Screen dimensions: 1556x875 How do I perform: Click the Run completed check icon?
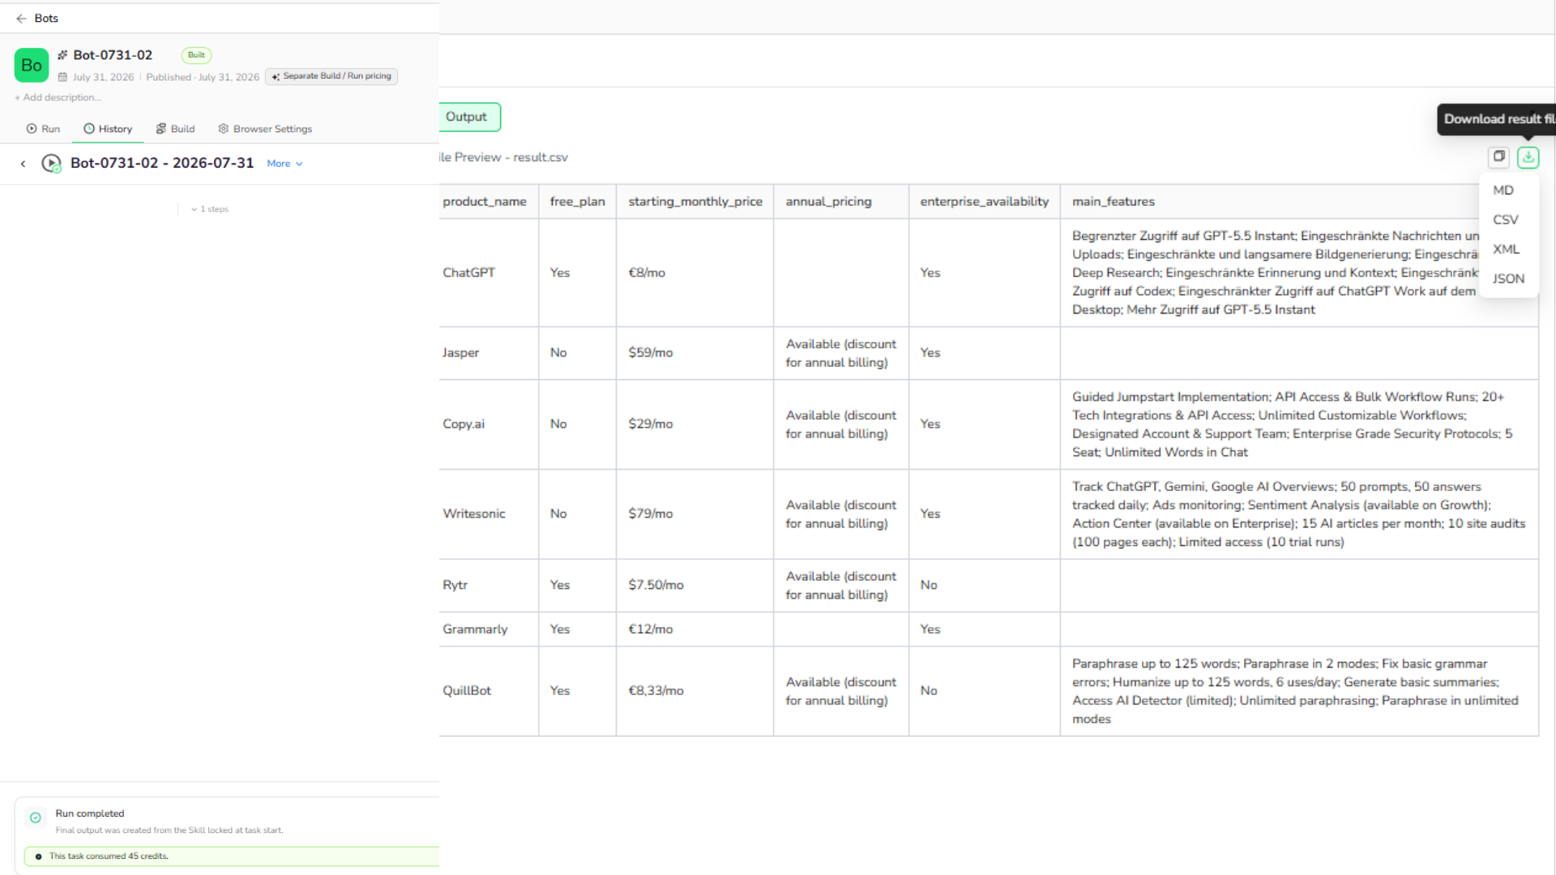[x=36, y=818]
